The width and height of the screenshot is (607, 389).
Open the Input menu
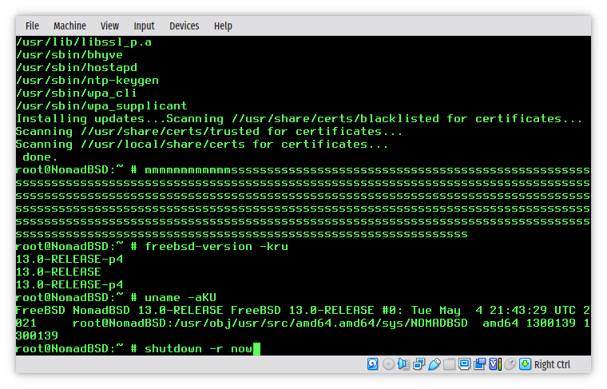point(144,26)
